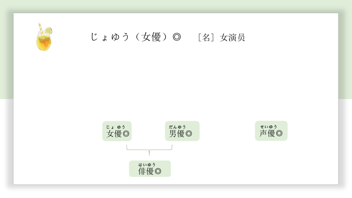
Task: Click the ◎ symbol beside 俳優 box text
Action: 158,171
